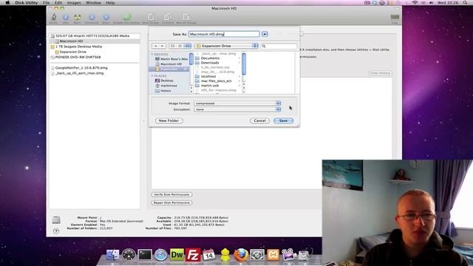Viewport: 473px width, 266px height.
Task: Collapse the PLACES section in sidebar
Action: (152, 75)
